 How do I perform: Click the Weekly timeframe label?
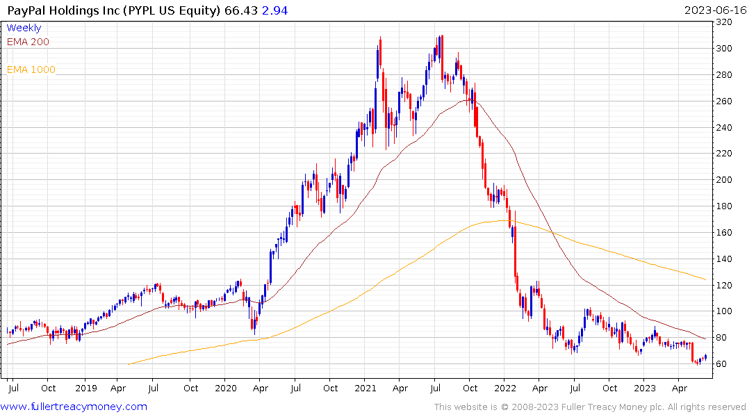pos(24,28)
